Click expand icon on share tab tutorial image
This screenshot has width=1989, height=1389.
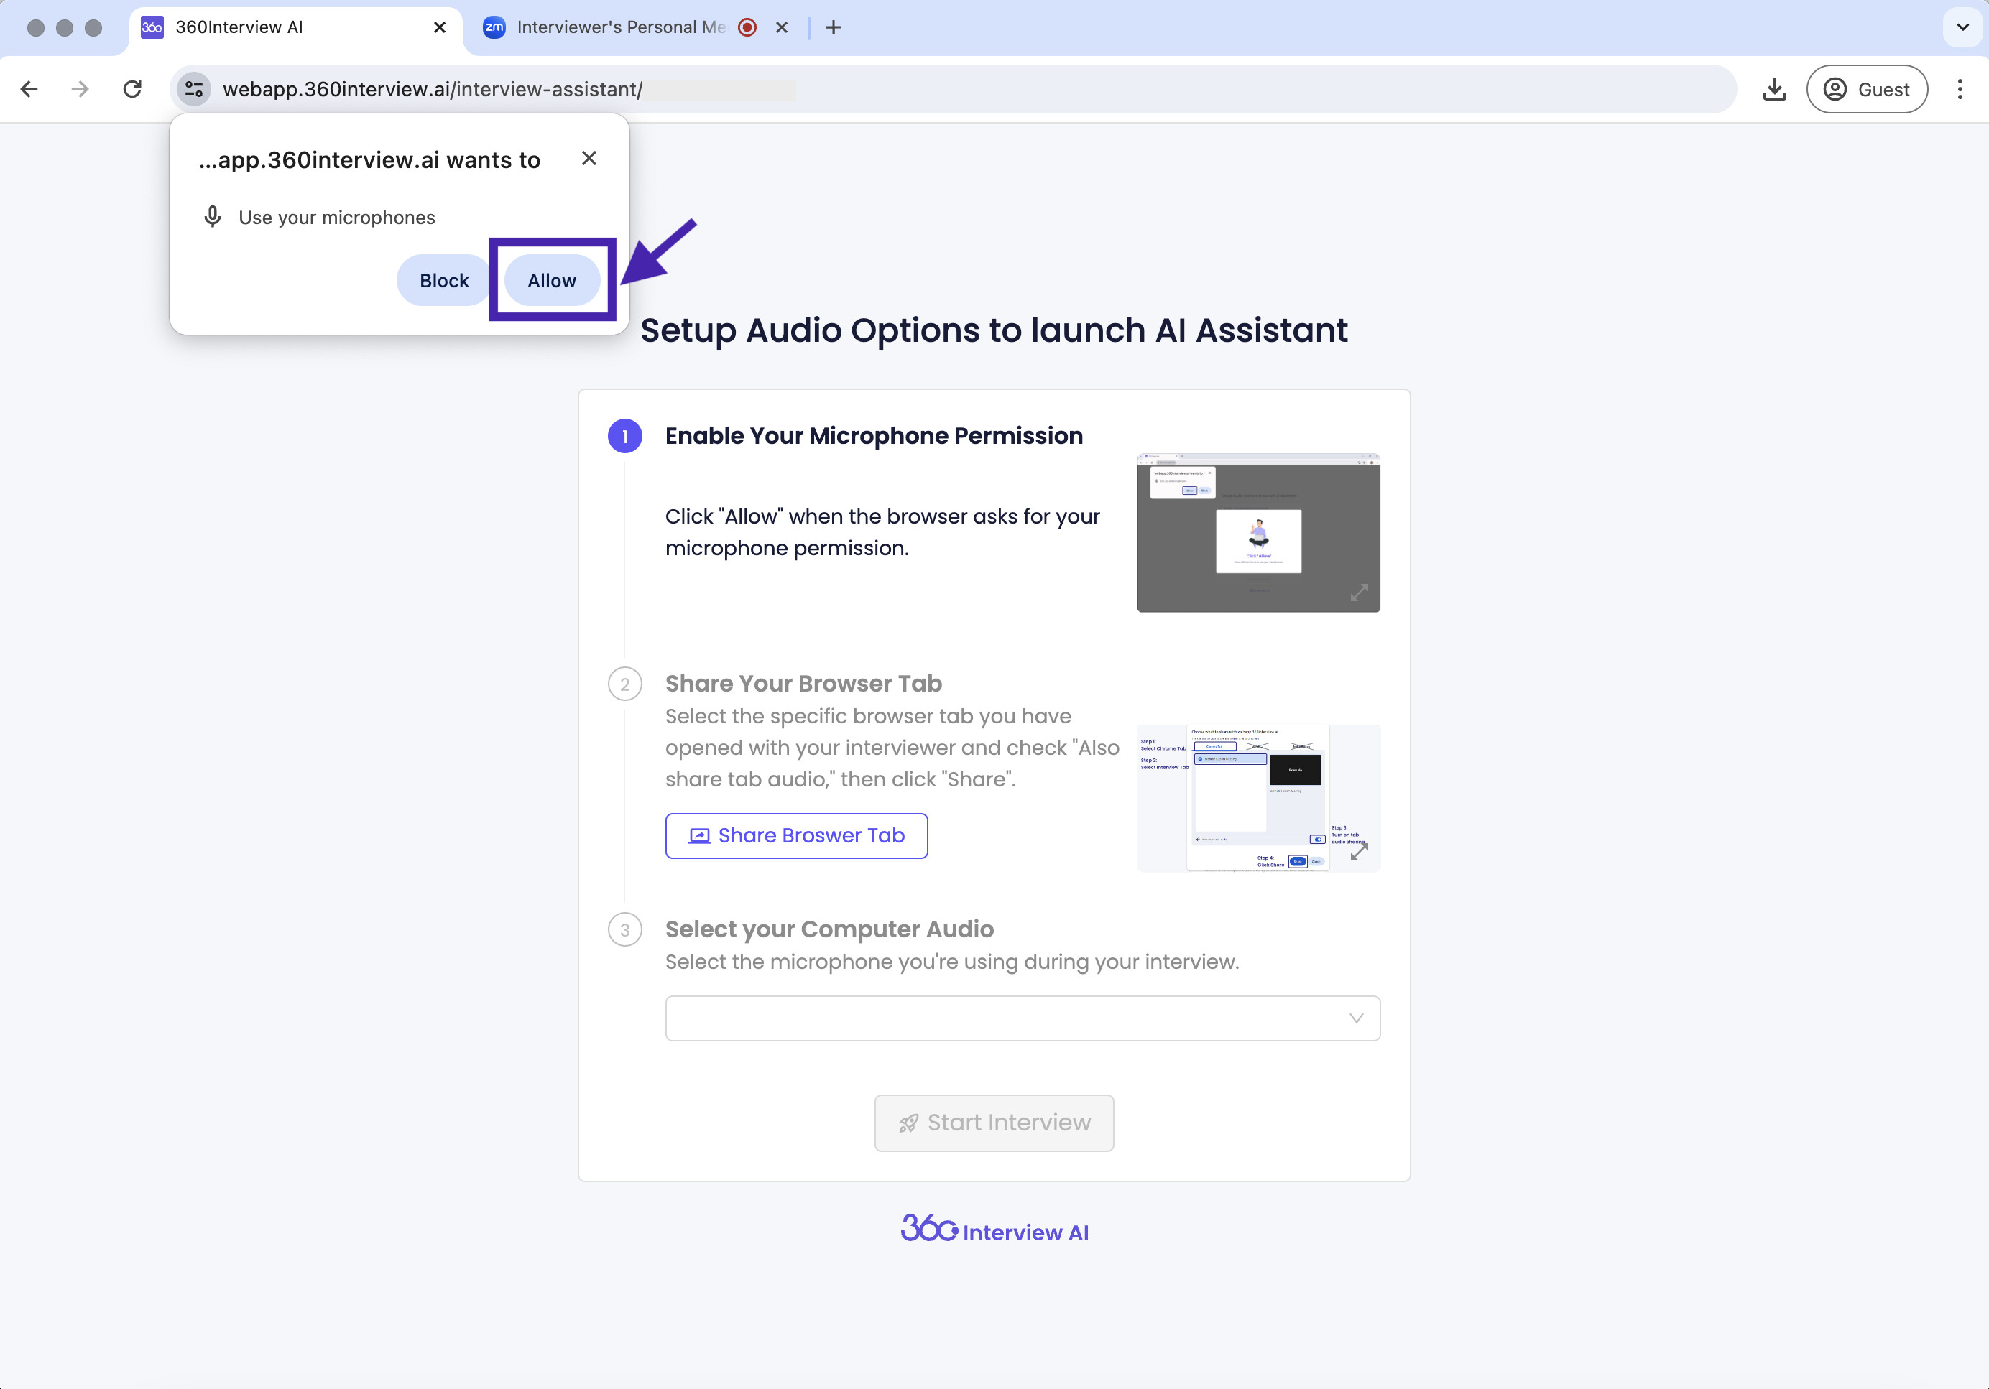(x=1360, y=852)
